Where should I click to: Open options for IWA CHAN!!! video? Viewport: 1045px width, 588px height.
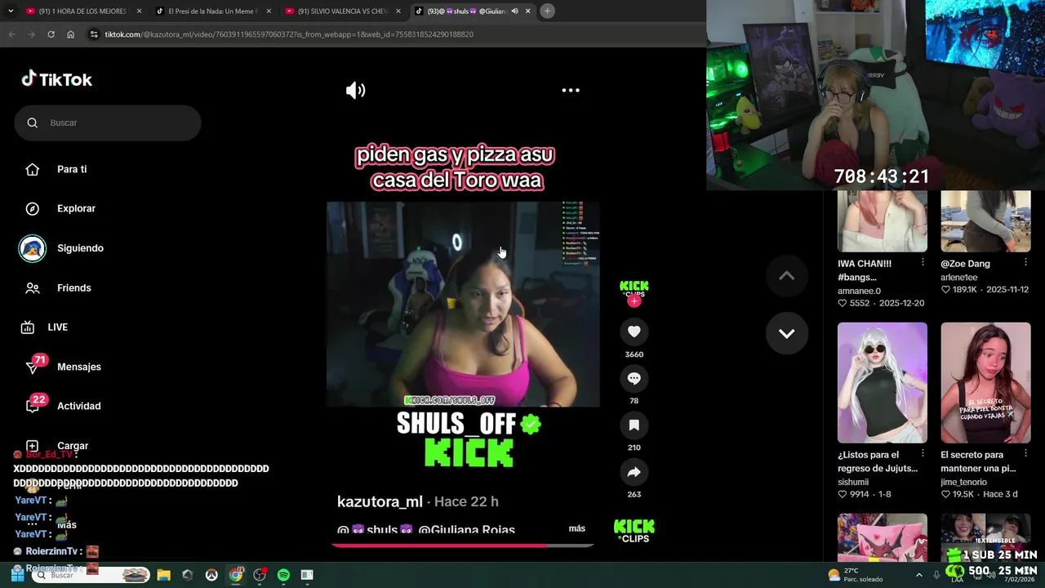pyautogui.click(x=923, y=262)
